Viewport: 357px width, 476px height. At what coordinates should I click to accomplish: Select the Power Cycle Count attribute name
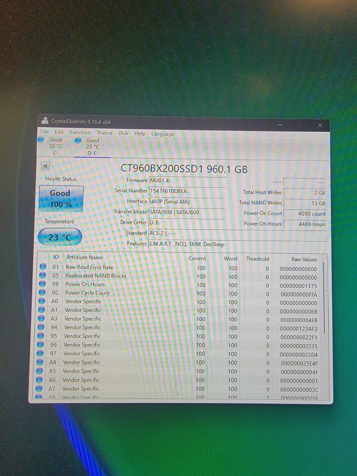point(87,293)
